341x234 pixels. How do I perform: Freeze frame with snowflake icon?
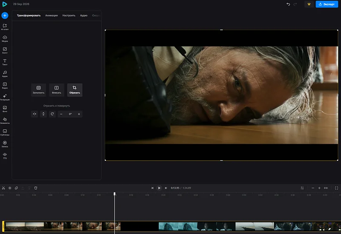coord(10,188)
